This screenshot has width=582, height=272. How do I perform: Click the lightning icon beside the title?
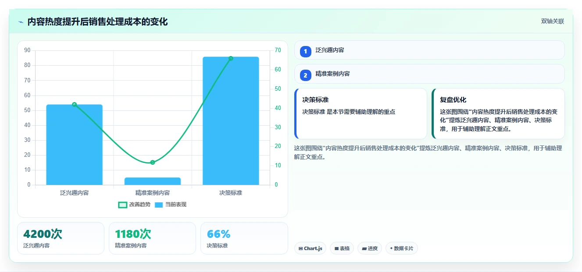pos(21,22)
